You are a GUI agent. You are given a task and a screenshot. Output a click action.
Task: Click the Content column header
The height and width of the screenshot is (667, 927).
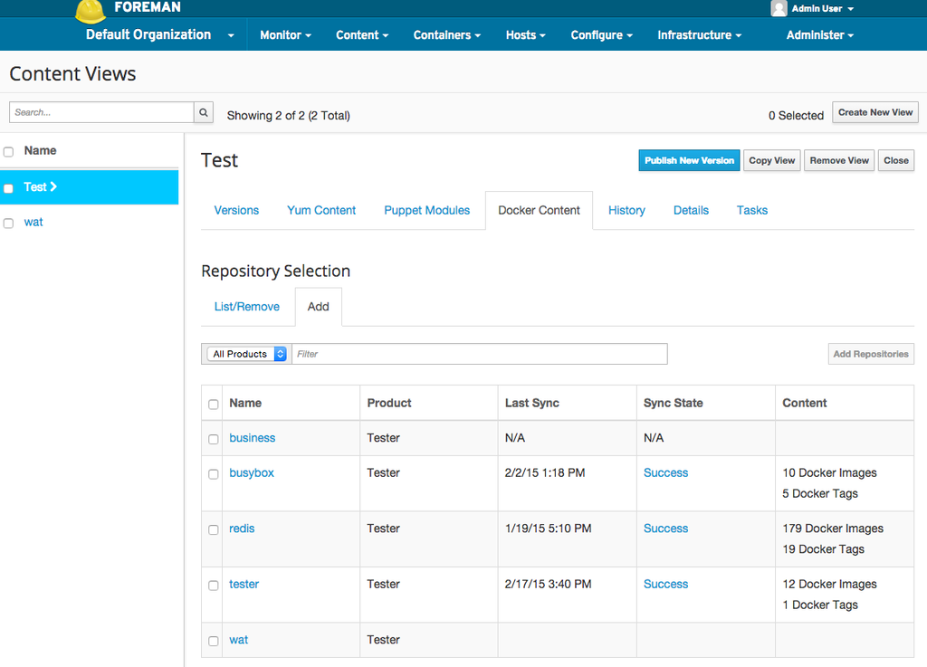(x=805, y=403)
